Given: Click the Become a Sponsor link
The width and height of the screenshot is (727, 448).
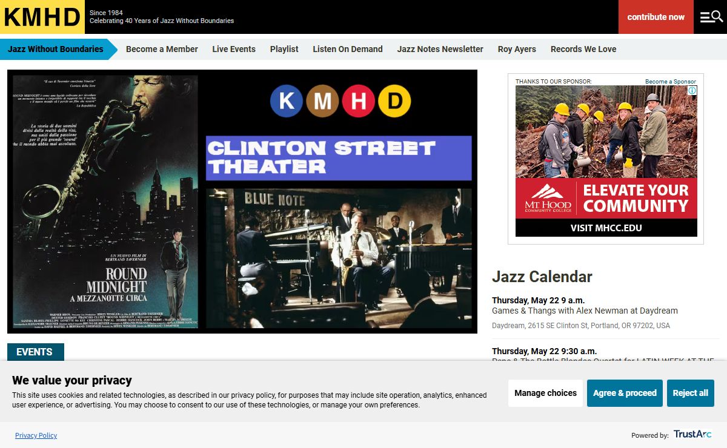Looking at the screenshot, I should coord(671,81).
